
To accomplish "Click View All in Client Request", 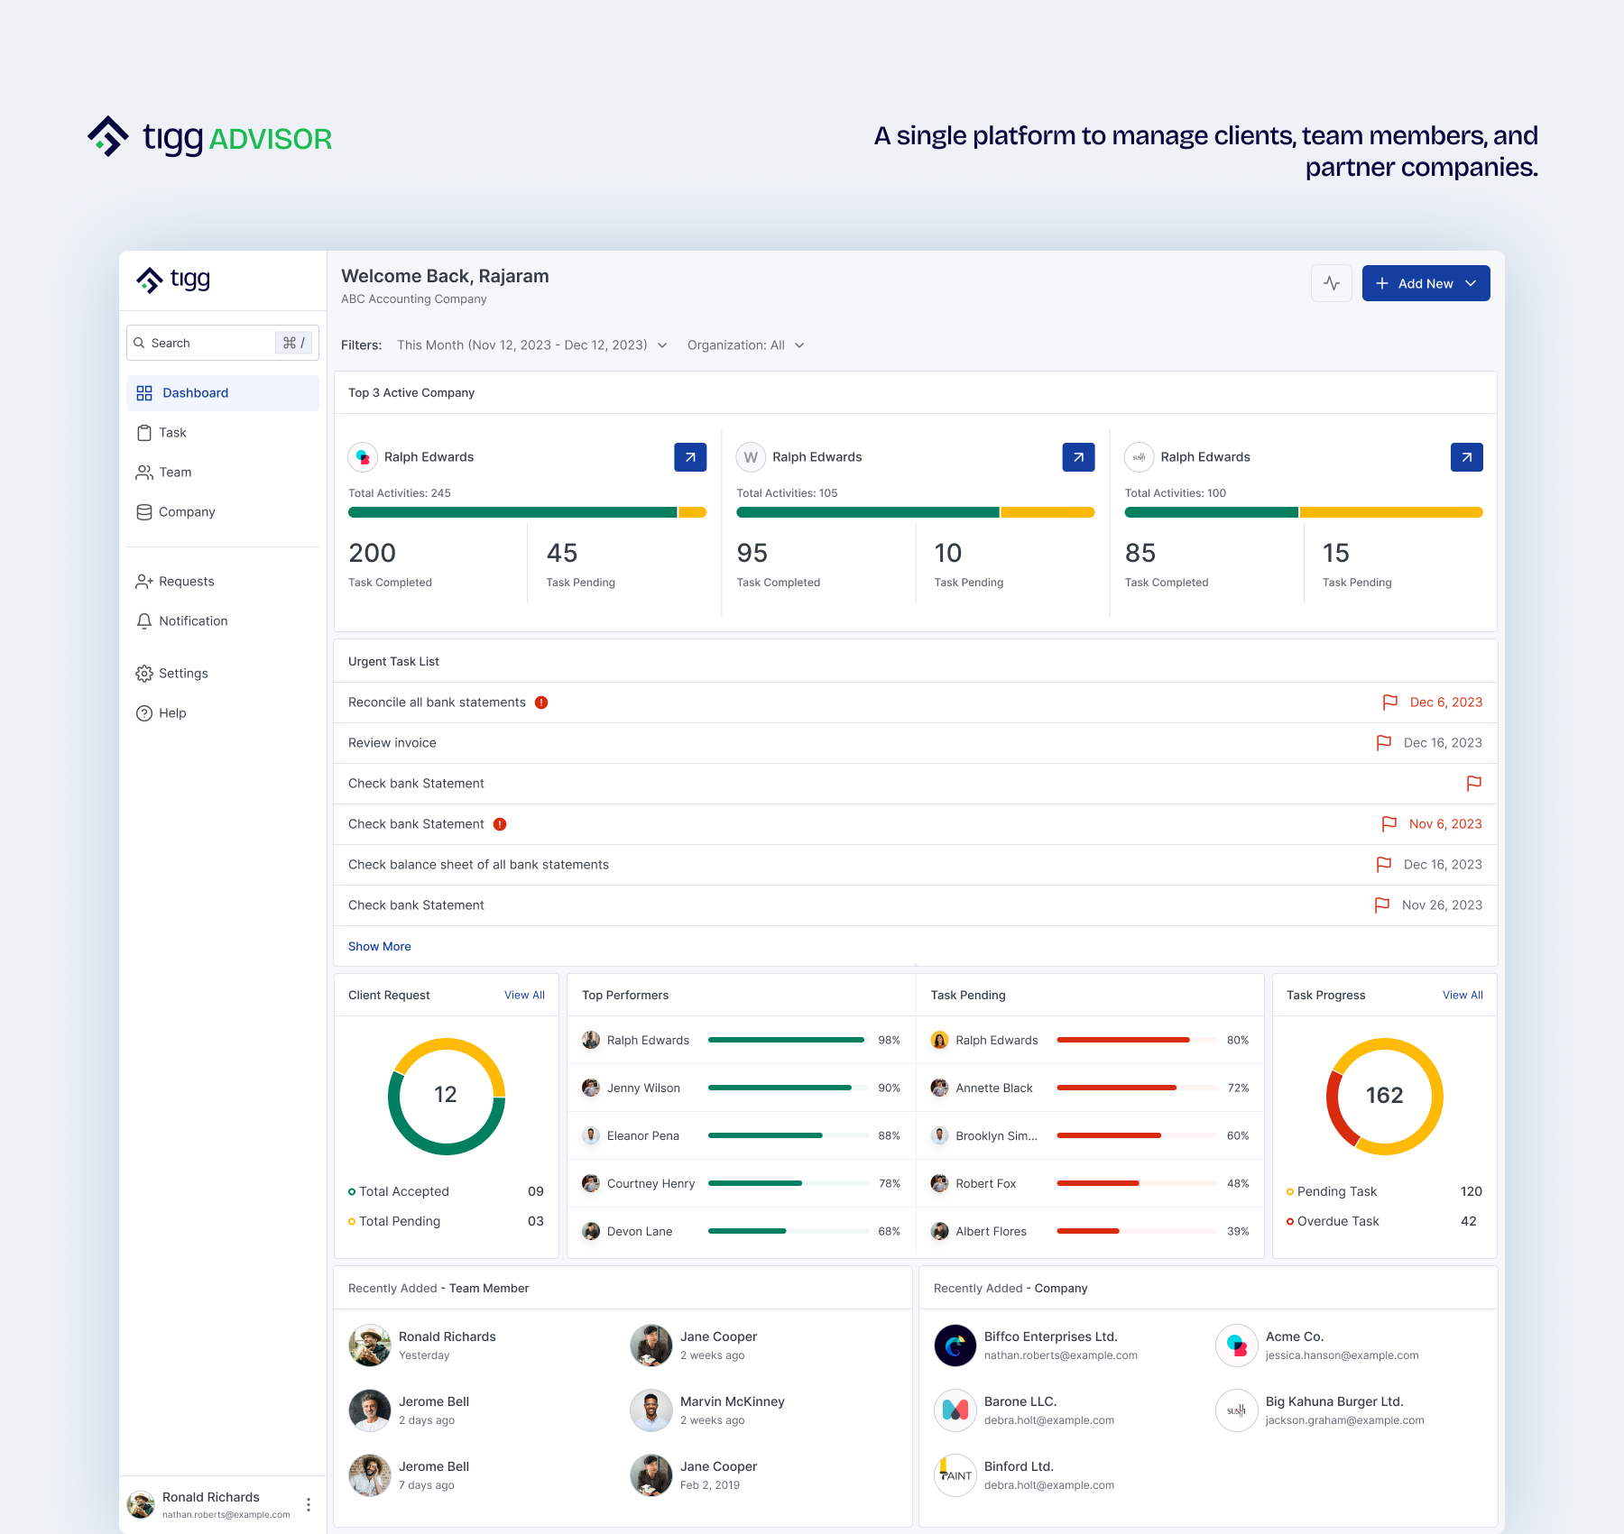I will pos(524,996).
